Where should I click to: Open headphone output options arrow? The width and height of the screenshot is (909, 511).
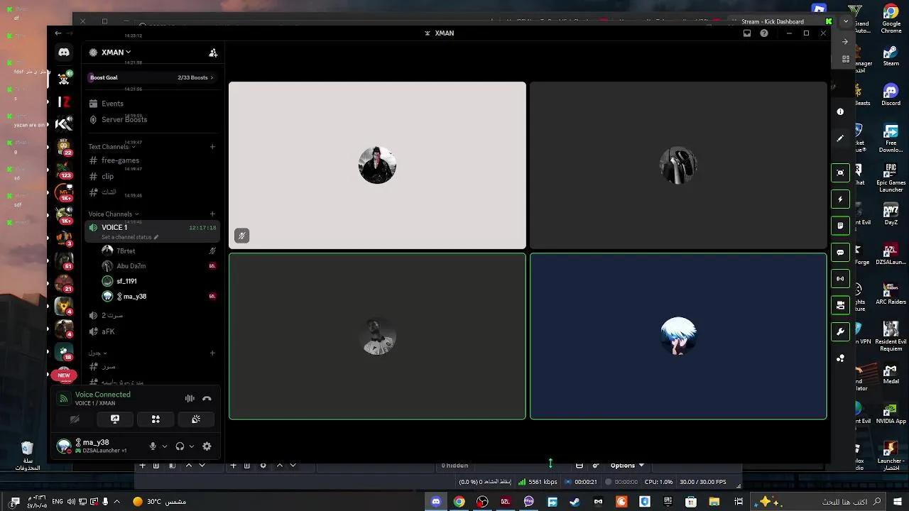(x=192, y=446)
